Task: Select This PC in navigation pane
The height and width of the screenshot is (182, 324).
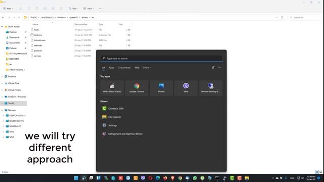Action: point(11,103)
